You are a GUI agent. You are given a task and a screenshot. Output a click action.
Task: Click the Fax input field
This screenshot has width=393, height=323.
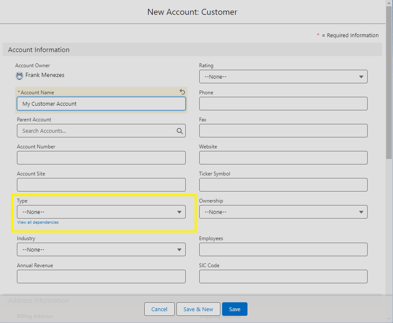(283, 131)
